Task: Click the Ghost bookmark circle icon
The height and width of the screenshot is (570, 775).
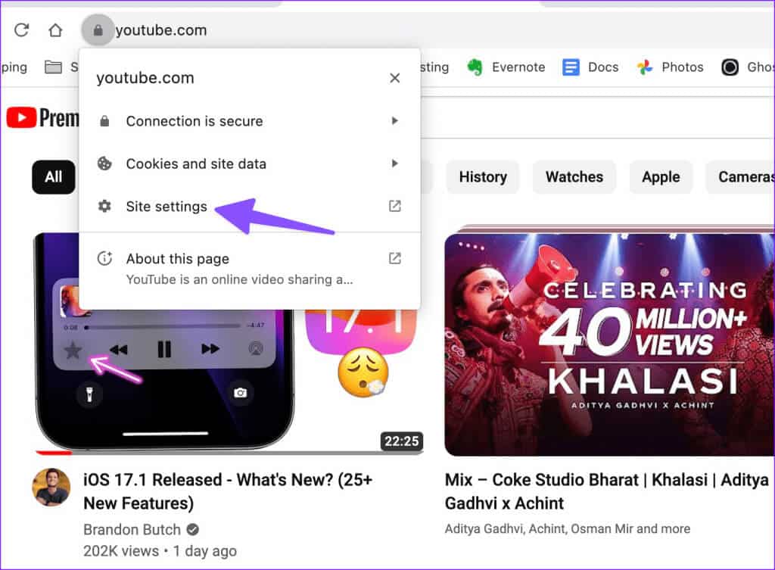Action: pyautogui.click(x=730, y=67)
